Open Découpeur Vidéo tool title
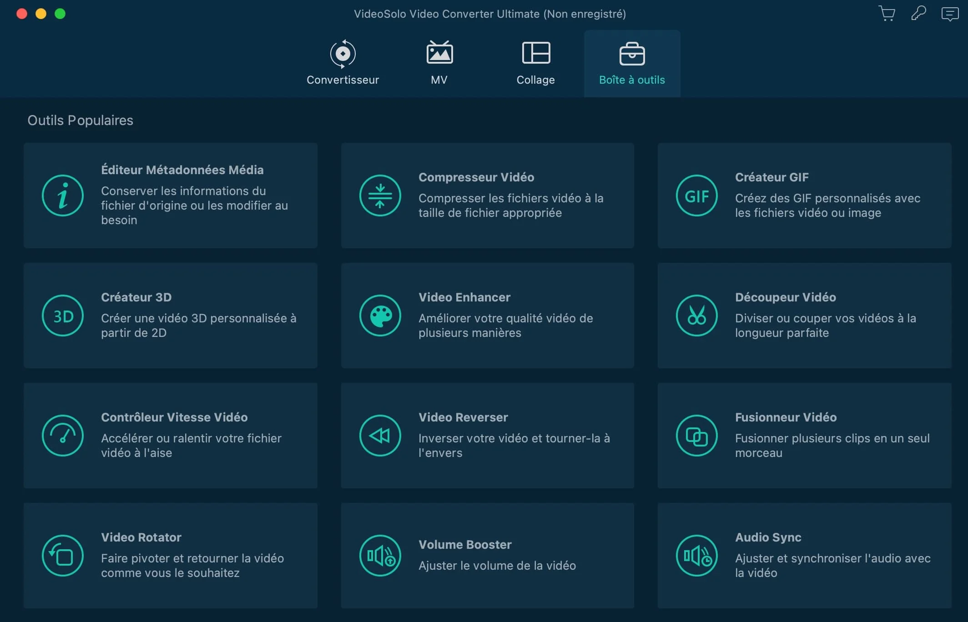 tap(785, 297)
